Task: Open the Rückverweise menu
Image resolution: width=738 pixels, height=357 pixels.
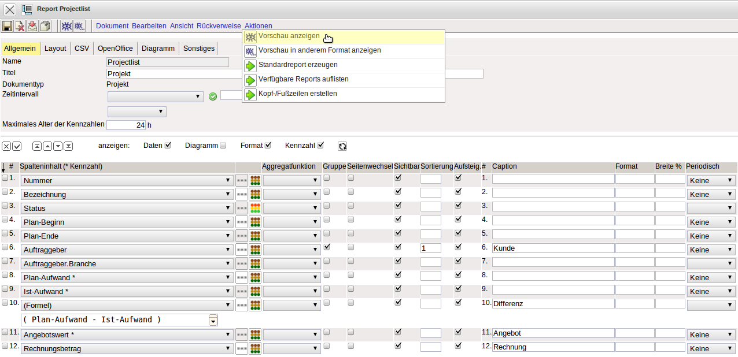Action: 219,26
